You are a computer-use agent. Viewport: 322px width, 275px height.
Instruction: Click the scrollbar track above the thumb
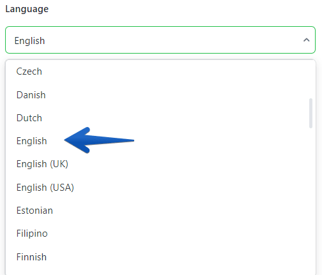coord(310,80)
